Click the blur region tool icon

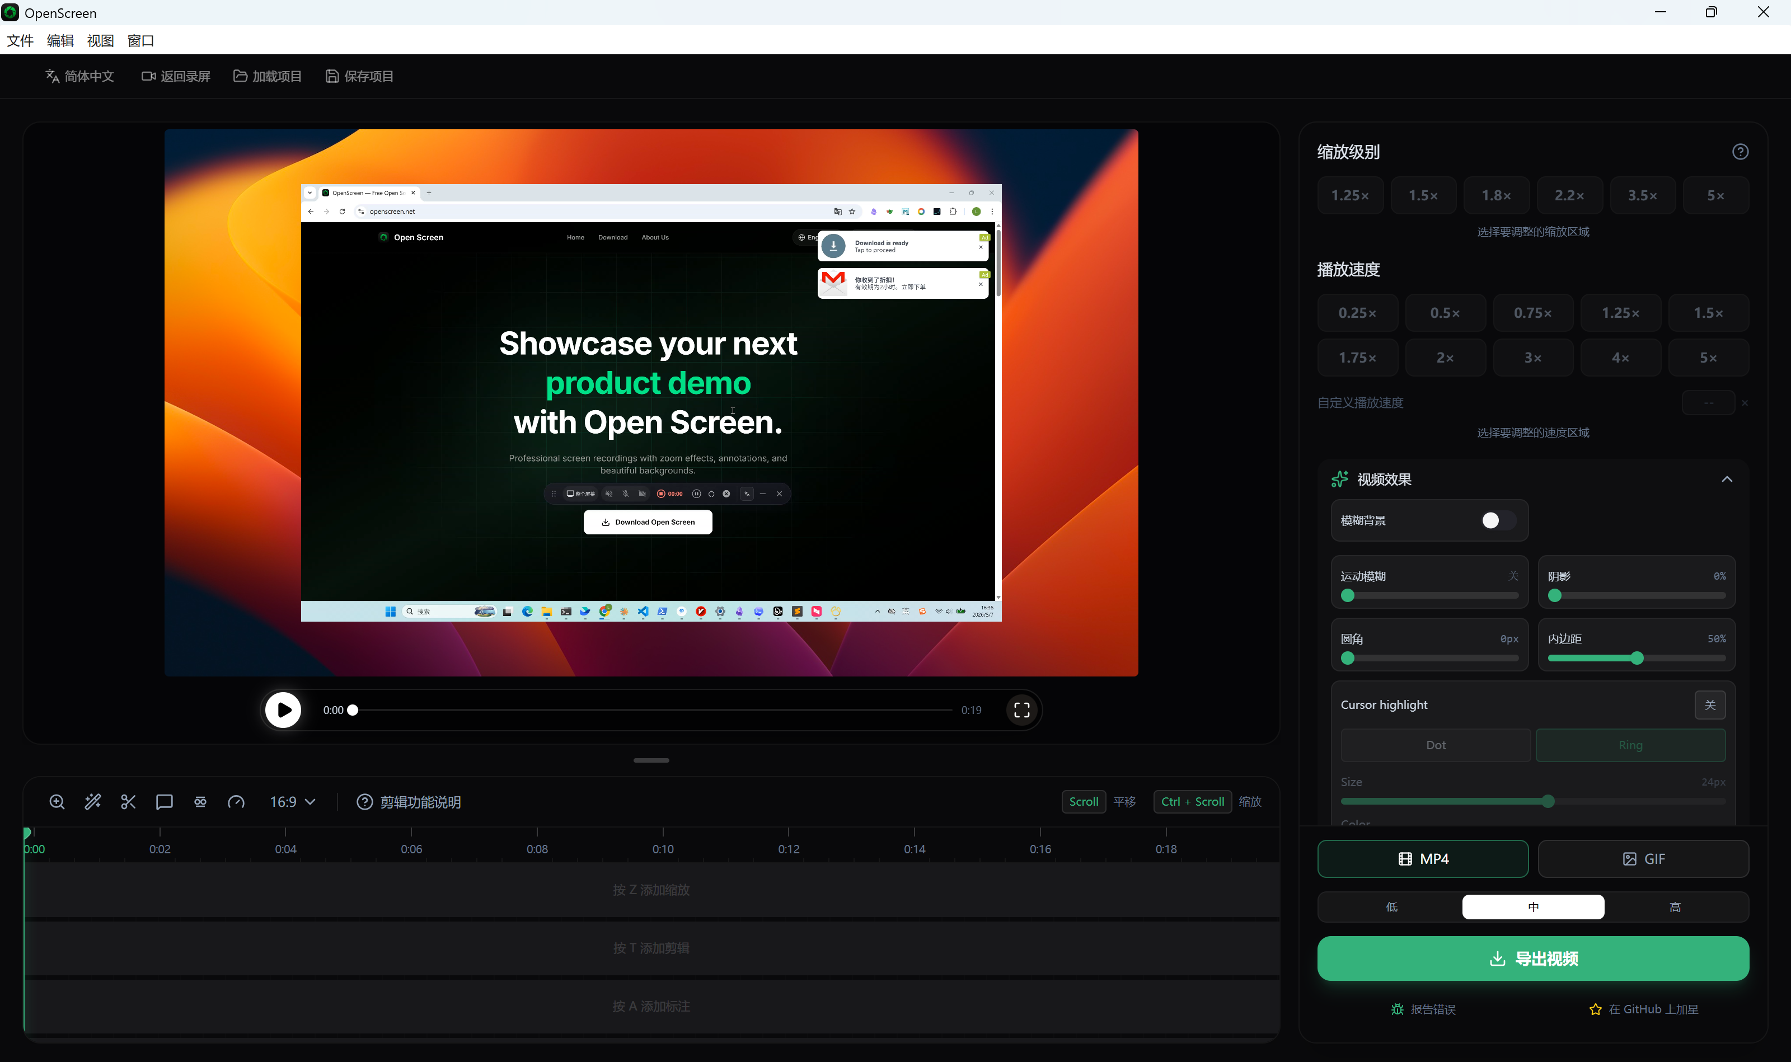pos(200,801)
